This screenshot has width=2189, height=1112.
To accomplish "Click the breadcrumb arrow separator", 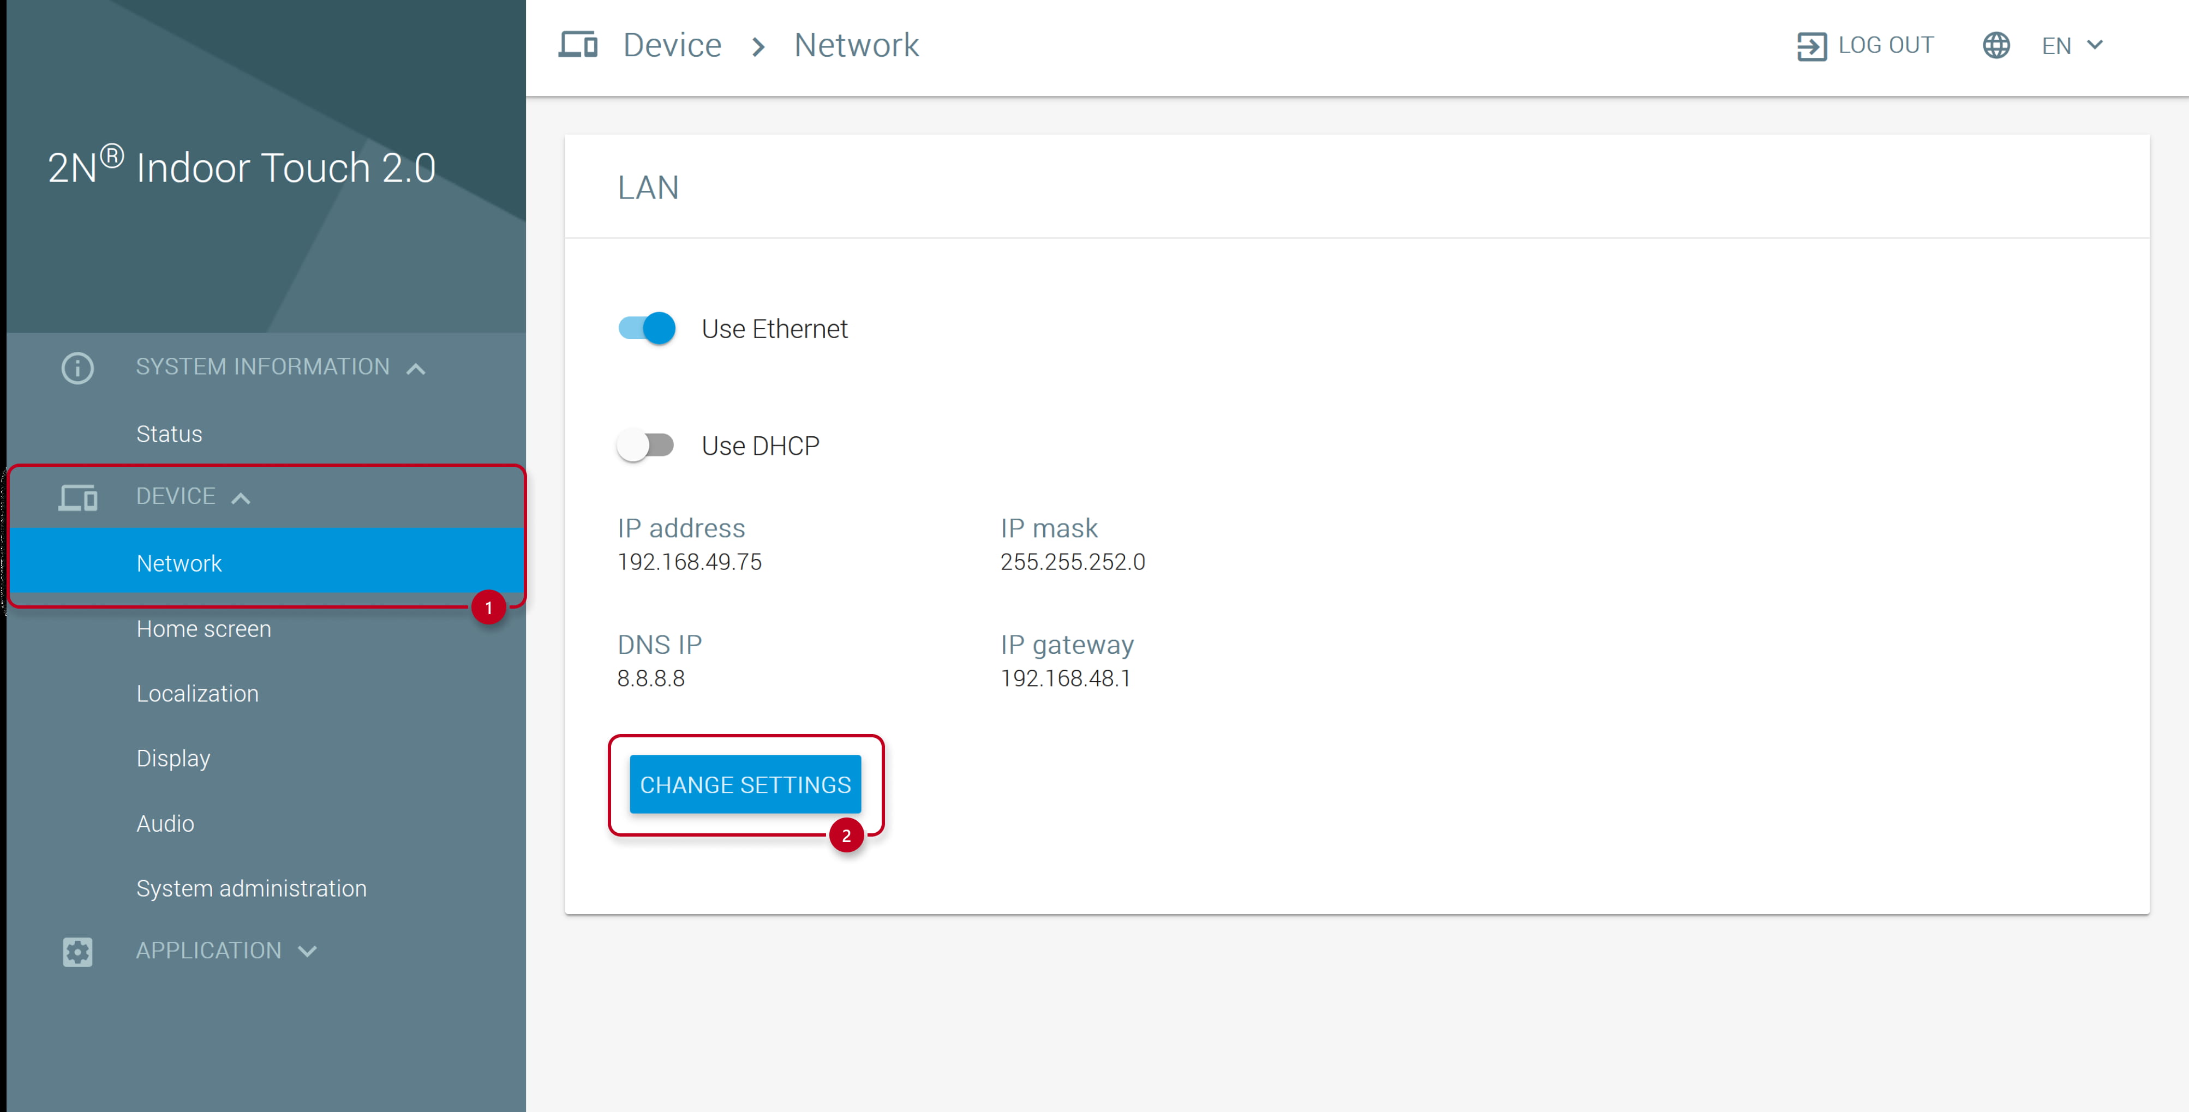I will pos(758,47).
